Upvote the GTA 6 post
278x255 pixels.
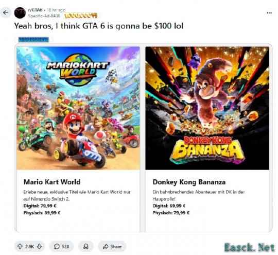pyautogui.click(x=20, y=246)
